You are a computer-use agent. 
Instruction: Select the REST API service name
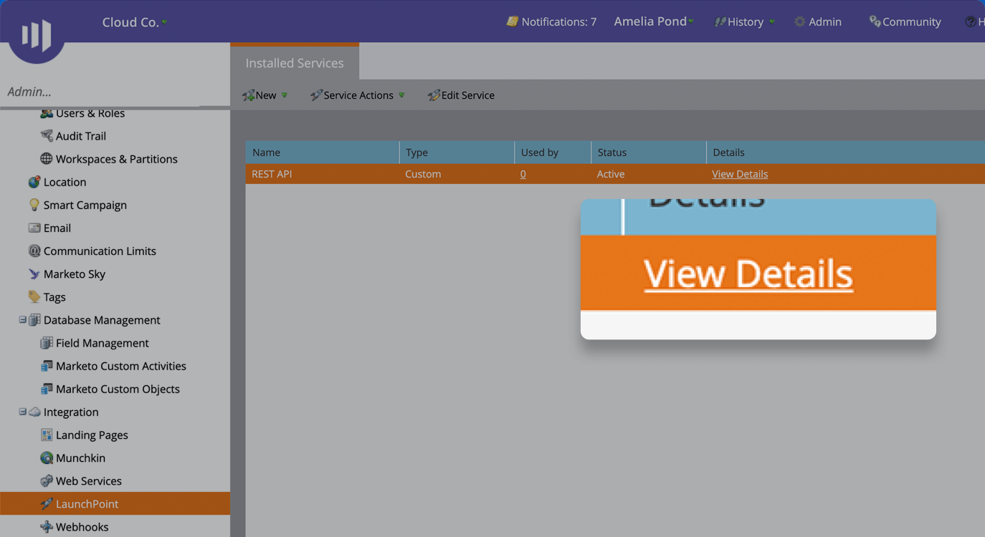[272, 174]
